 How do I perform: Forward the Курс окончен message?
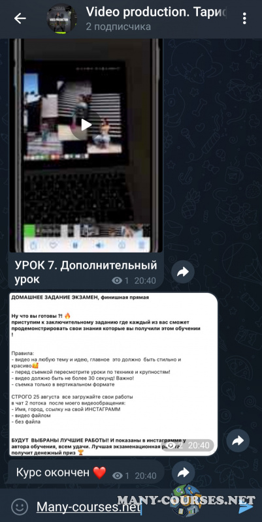pyautogui.click(x=184, y=472)
